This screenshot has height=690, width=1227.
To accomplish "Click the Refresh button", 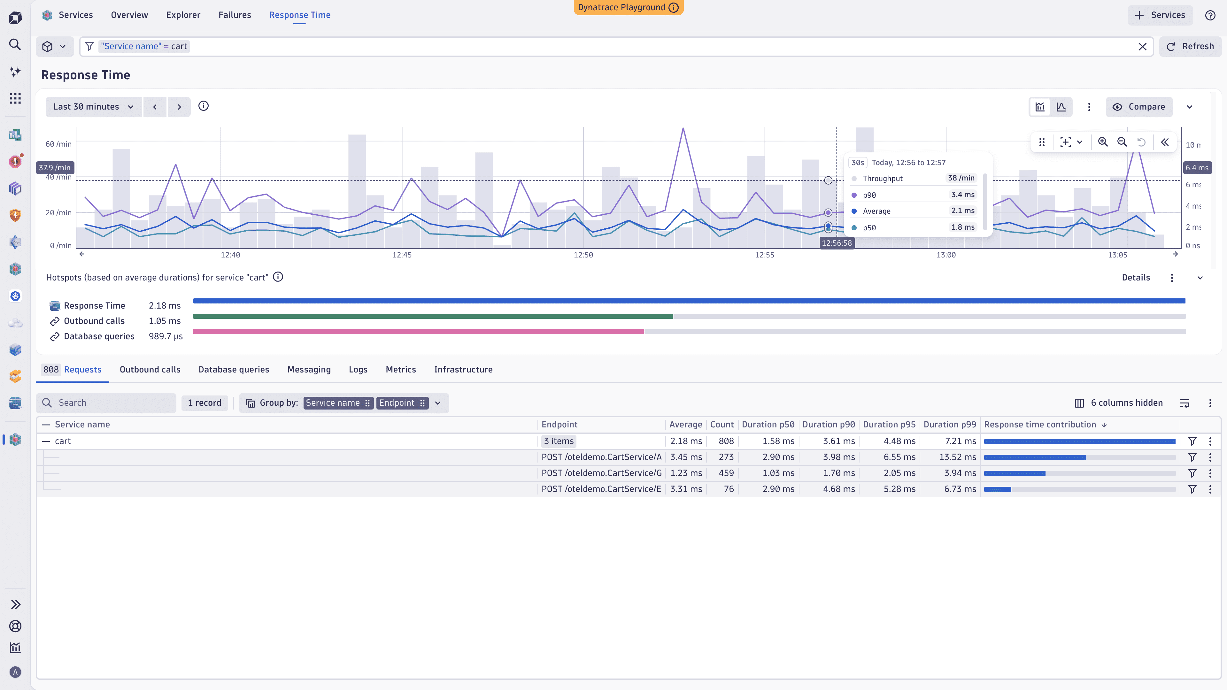I will pyautogui.click(x=1190, y=47).
